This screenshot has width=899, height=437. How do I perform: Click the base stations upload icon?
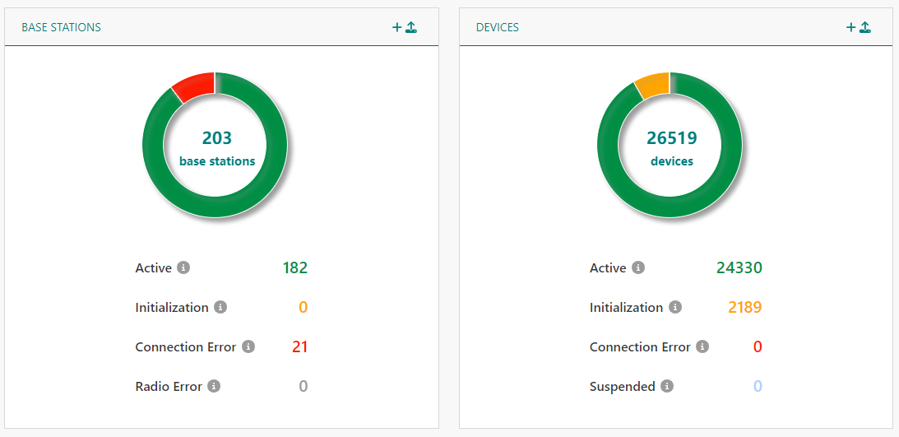click(411, 27)
